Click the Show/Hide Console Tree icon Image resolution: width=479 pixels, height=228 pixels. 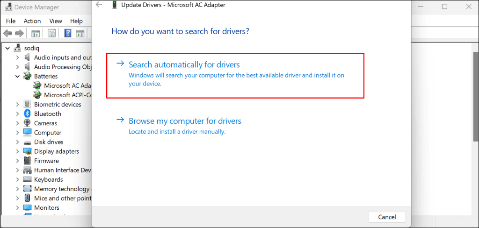click(x=36, y=33)
